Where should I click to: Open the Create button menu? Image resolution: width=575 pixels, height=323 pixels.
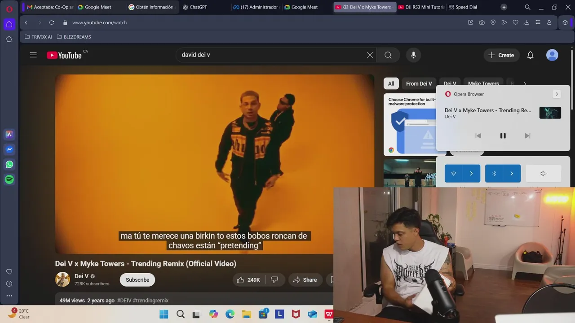[x=501, y=55]
